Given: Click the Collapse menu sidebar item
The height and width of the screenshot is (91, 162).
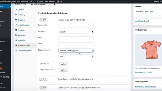Looking at the screenshot, I should point(3,87).
